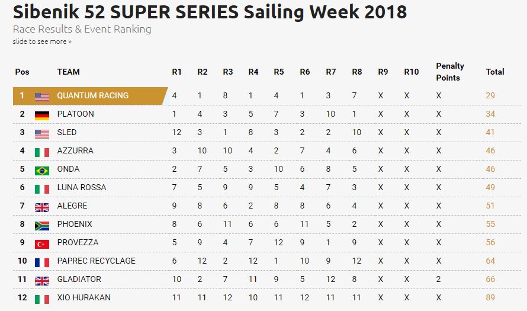The image size is (527, 311).
Task: Click the South African flag beside Phoenix
Action: coord(42,226)
